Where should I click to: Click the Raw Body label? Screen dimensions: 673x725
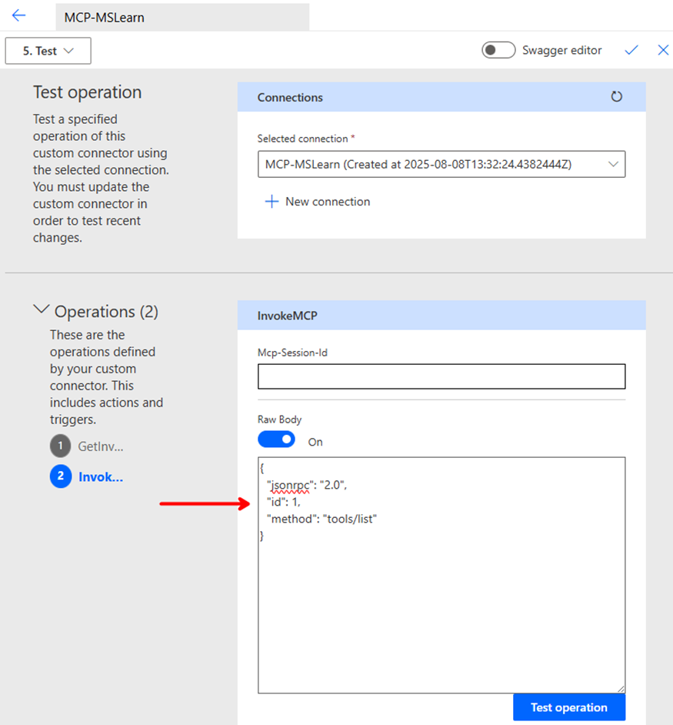tap(280, 419)
